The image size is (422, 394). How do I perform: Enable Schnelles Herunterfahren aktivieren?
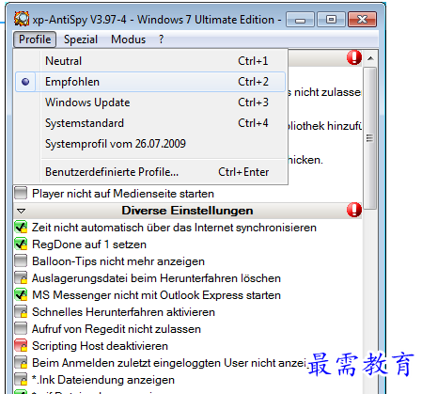(x=21, y=311)
